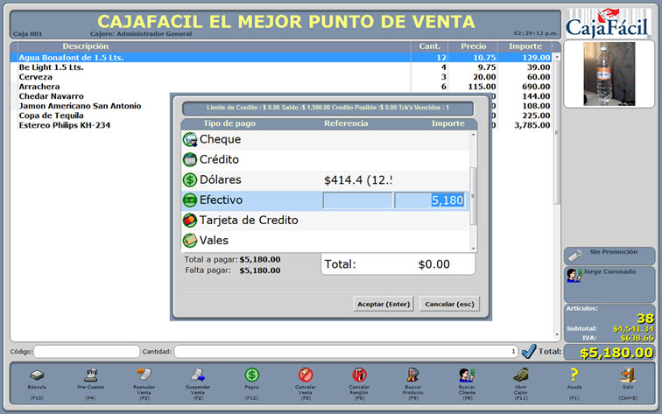Open the Pagos dollar icon
This screenshot has height=414, width=662.
pos(251,375)
